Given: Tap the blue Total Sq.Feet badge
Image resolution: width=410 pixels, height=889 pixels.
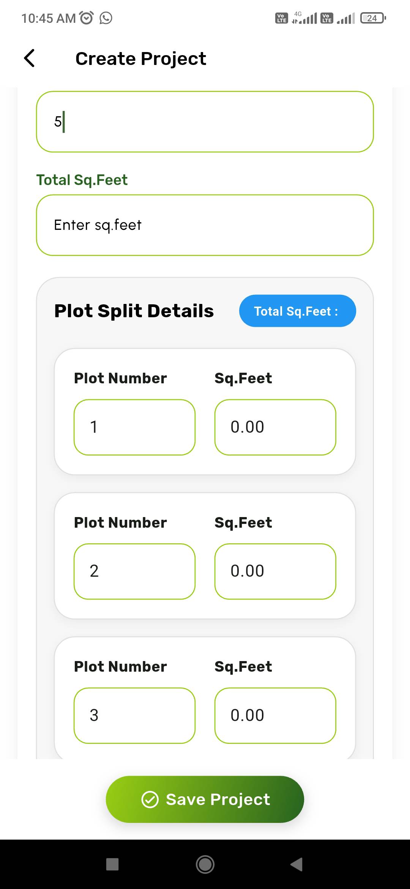Looking at the screenshot, I should pos(298,311).
